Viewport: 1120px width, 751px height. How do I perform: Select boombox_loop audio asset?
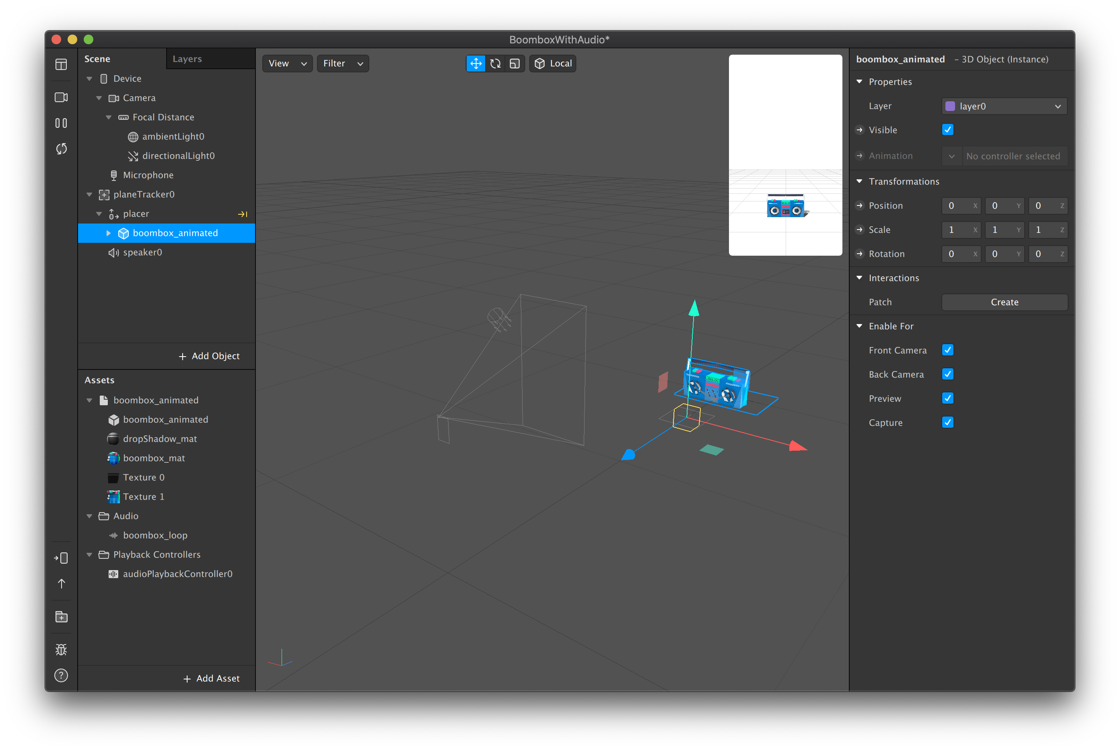(153, 536)
